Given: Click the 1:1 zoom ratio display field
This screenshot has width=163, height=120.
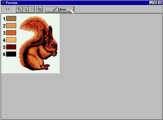Looking at the screenshot, I should tap(8, 9).
